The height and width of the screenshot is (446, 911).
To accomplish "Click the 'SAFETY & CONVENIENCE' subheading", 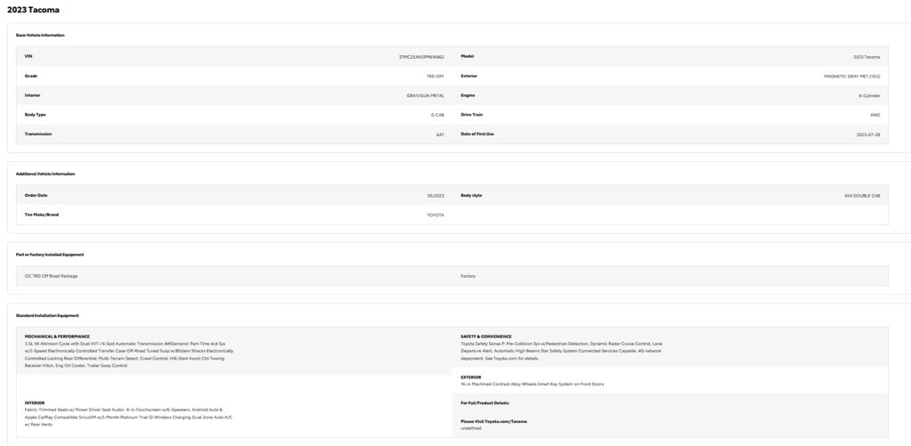I will point(486,337).
